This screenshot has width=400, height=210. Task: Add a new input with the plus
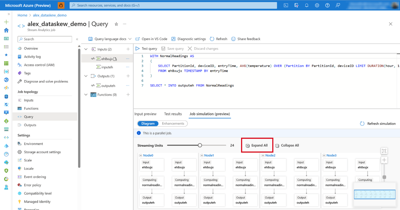128,49
